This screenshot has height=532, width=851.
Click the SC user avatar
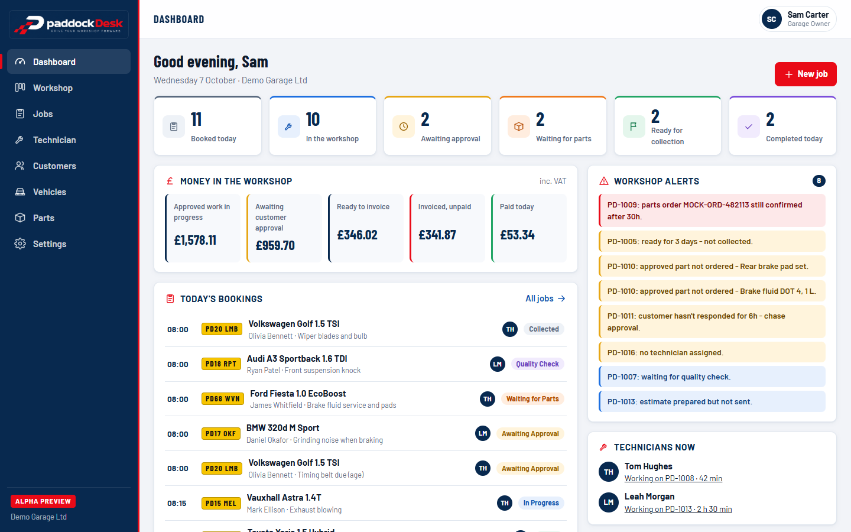771,20
